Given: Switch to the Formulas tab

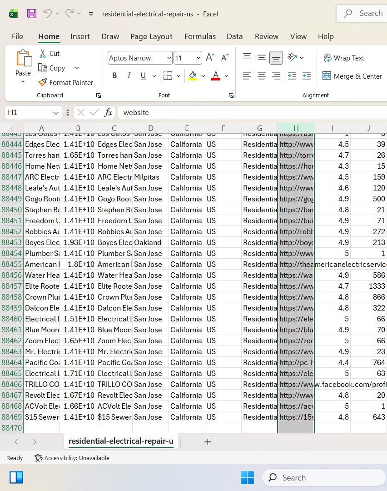Looking at the screenshot, I should [200, 36].
